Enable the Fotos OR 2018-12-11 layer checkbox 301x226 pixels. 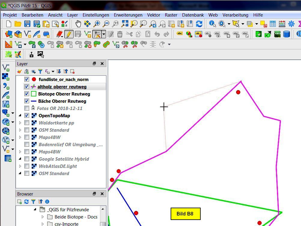click(x=27, y=108)
